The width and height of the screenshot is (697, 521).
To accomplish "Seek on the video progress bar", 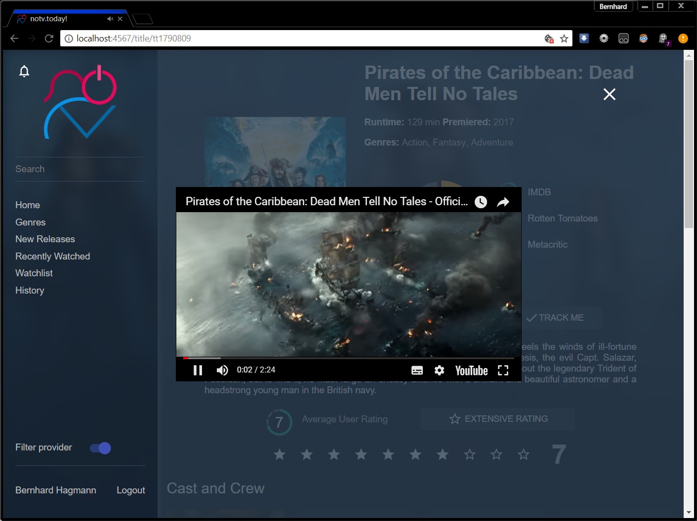I will tap(346, 358).
